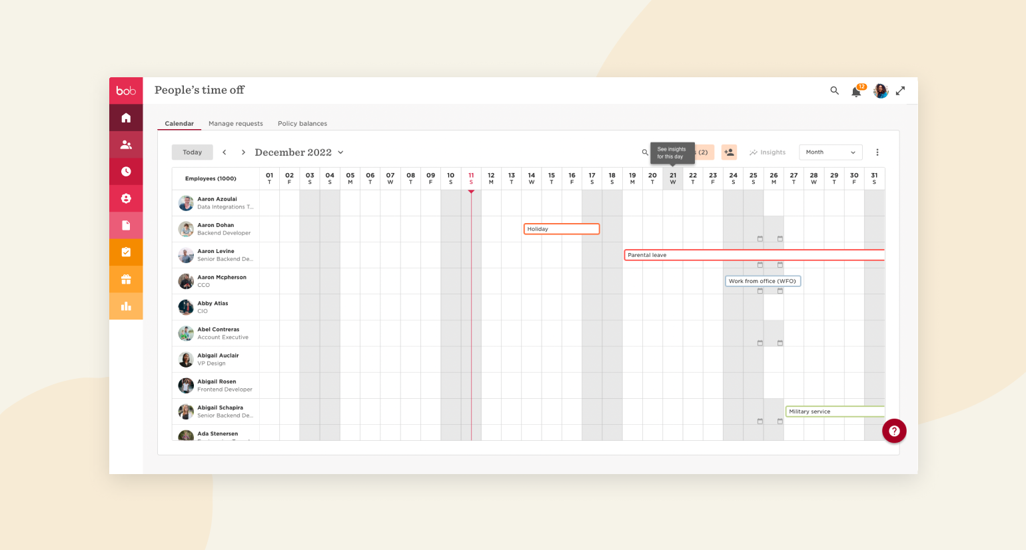Open Aaron Levine's Parental leave entry
This screenshot has height=550, width=1026.
tap(754, 255)
